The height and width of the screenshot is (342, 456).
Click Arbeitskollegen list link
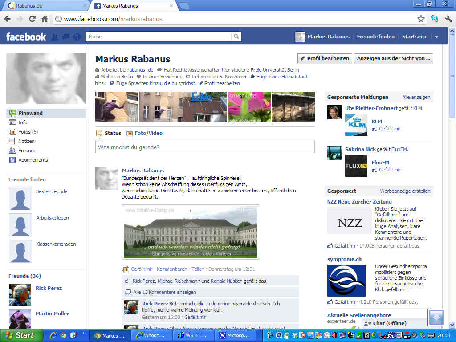[53, 218]
